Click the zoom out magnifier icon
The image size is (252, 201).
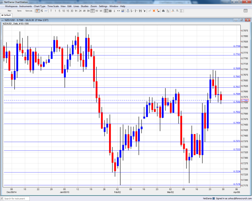pyautogui.click(x=177, y=11)
